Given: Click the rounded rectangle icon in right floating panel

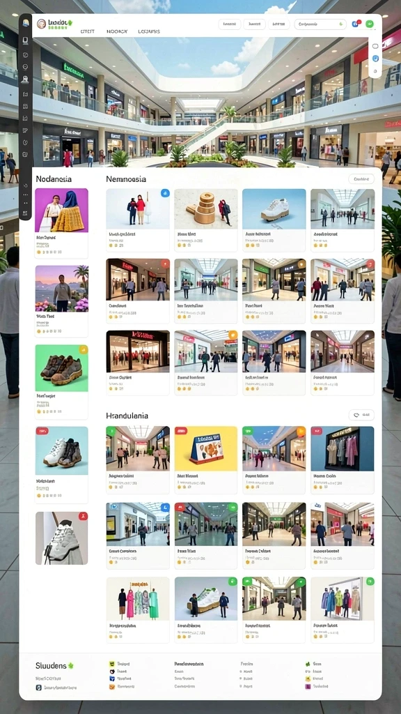Looking at the screenshot, I should (x=375, y=46).
